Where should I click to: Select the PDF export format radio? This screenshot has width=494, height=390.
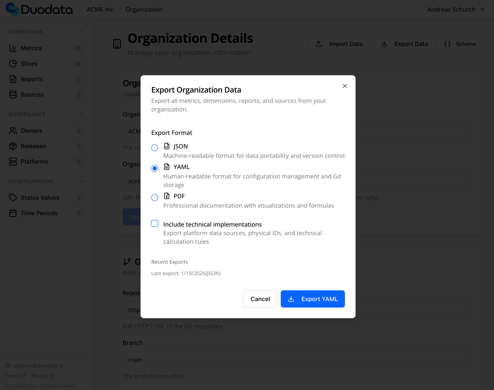pyautogui.click(x=155, y=198)
